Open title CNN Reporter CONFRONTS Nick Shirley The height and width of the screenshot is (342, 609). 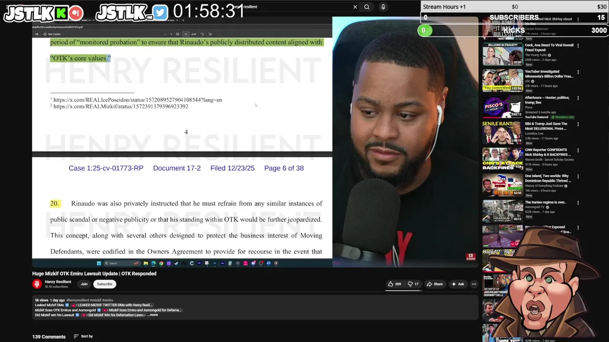click(548, 152)
